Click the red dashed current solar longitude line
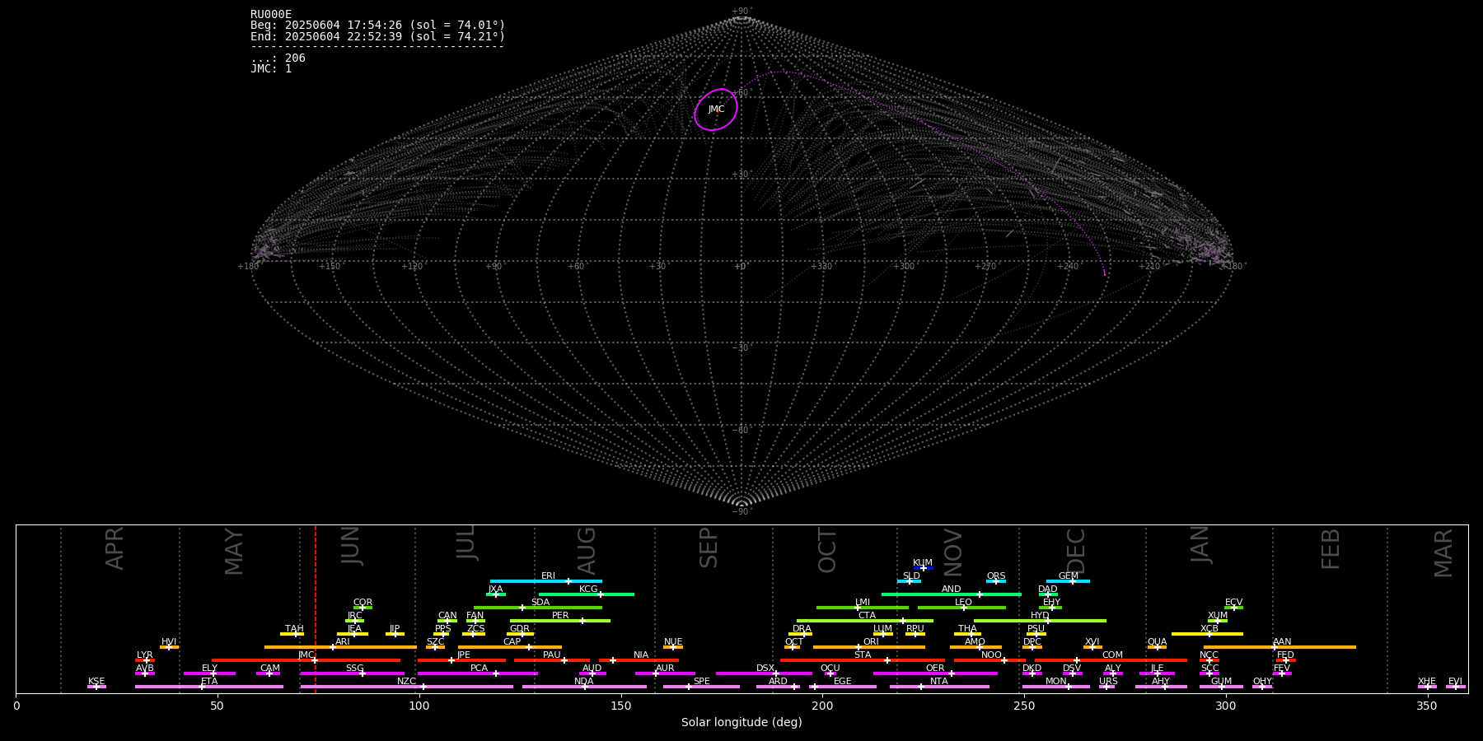Viewport: 1483px width, 741px height. 316,609
